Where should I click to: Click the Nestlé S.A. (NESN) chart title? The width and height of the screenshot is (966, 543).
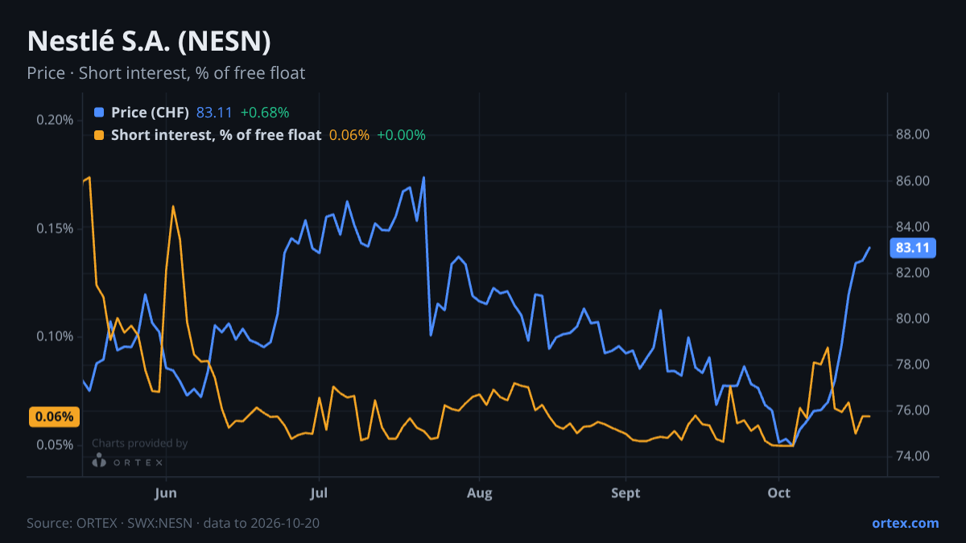point(149,41)
